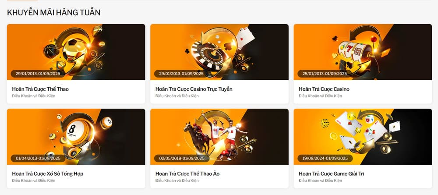Open Điều Khoản và Điều Kiện under Xổ Số Tổng Hợp

click(x=34, y=181)
